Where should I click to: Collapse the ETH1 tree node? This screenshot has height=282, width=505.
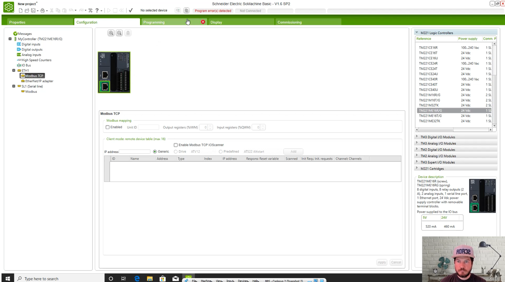point(14,70)
